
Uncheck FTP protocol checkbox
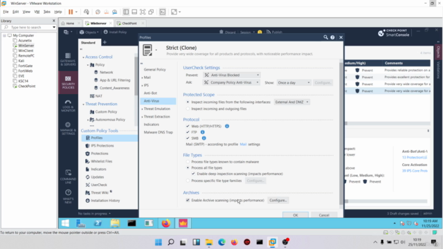pos(188,132)
